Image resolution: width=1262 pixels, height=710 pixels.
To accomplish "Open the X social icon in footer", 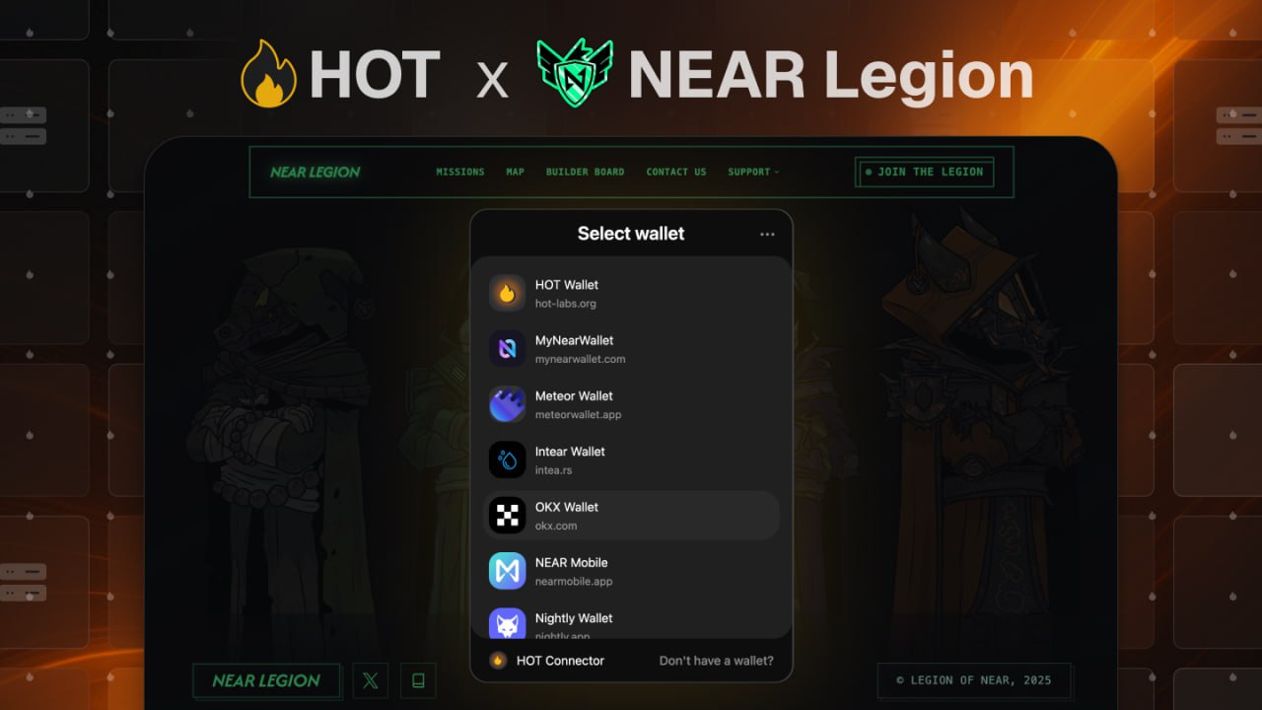I will (371, 680).
